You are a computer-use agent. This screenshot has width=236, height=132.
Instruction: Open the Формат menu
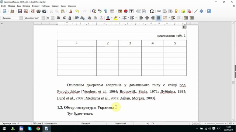click(36, 6)
